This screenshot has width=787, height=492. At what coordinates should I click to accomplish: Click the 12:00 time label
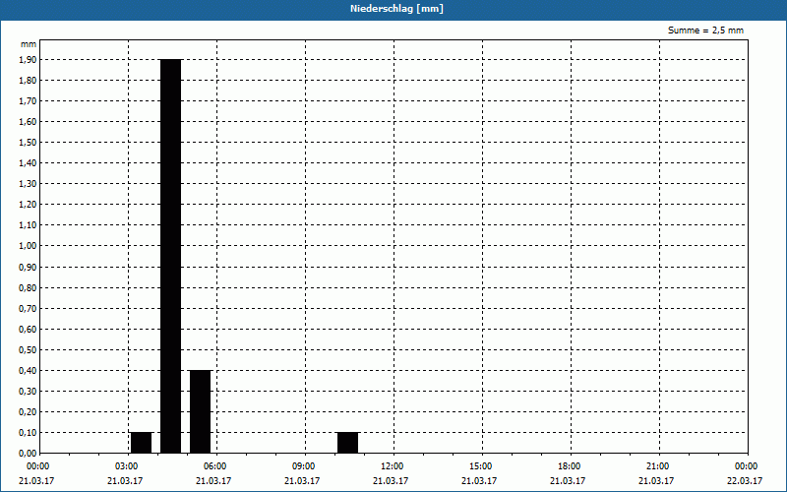tap(392, 466)
